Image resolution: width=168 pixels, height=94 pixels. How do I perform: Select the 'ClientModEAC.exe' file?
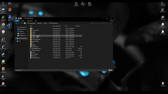tap(56, 49)
